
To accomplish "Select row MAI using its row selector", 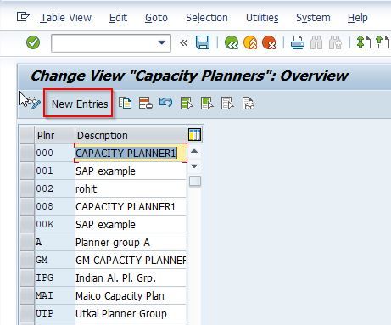I will [27, 295].
